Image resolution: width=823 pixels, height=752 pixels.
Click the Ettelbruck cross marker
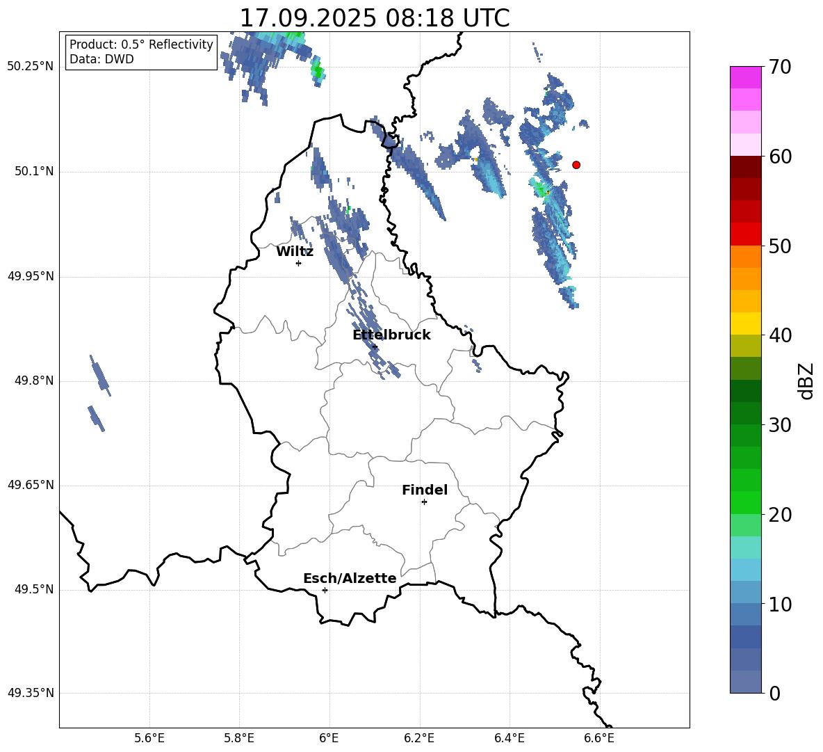click(375, 346)
